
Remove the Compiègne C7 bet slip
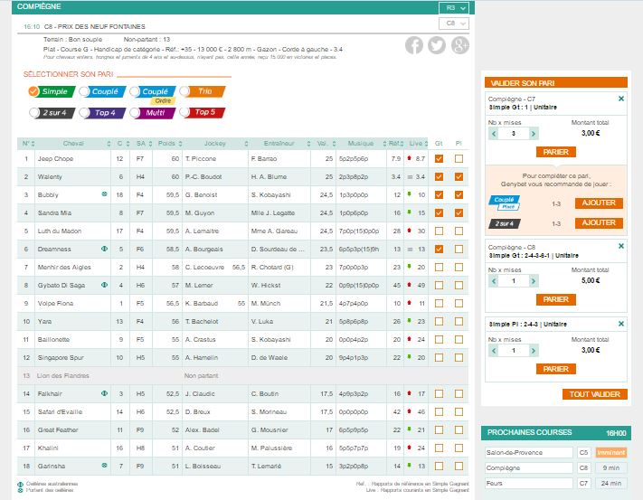[x=620, y=98]
